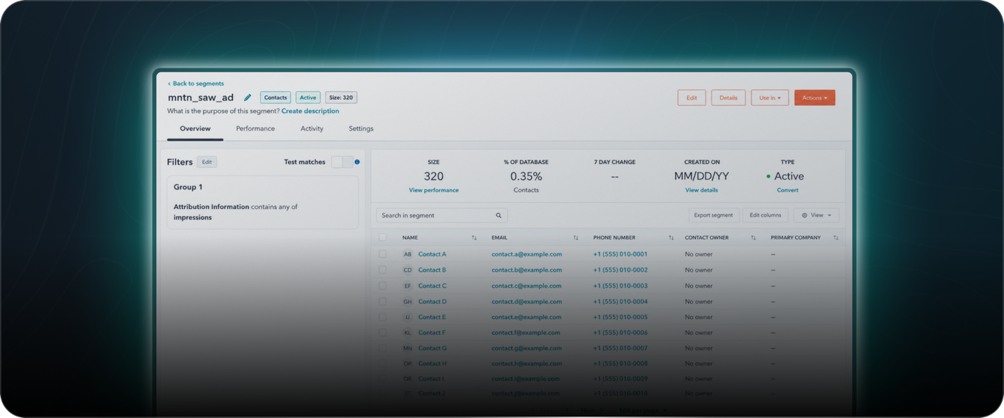Switch to the Activity tab

[x=312, y=128]
